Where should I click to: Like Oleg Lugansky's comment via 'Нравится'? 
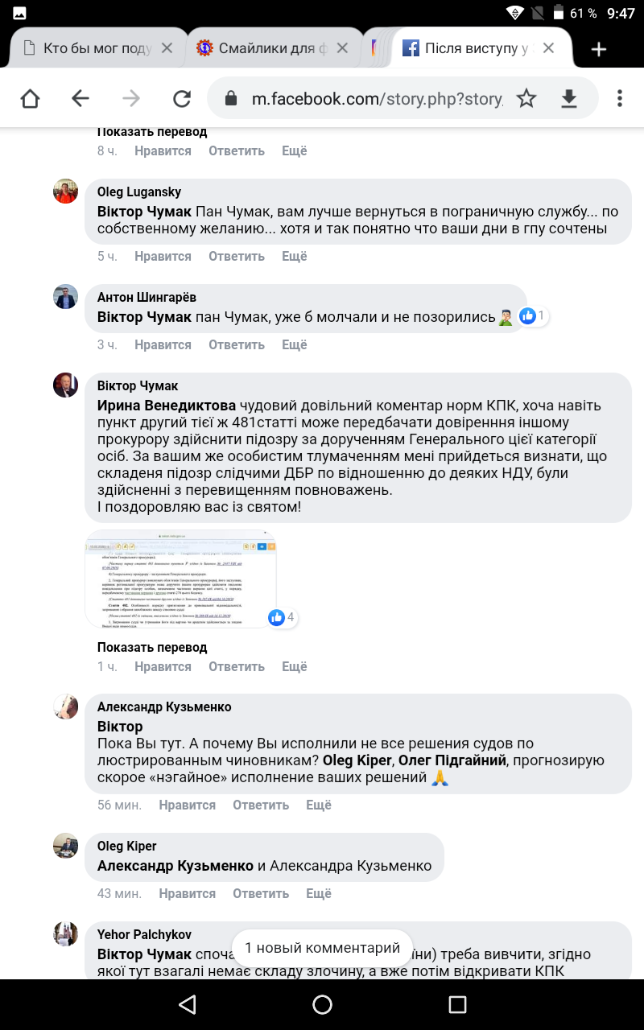click(x=163, y=256)
